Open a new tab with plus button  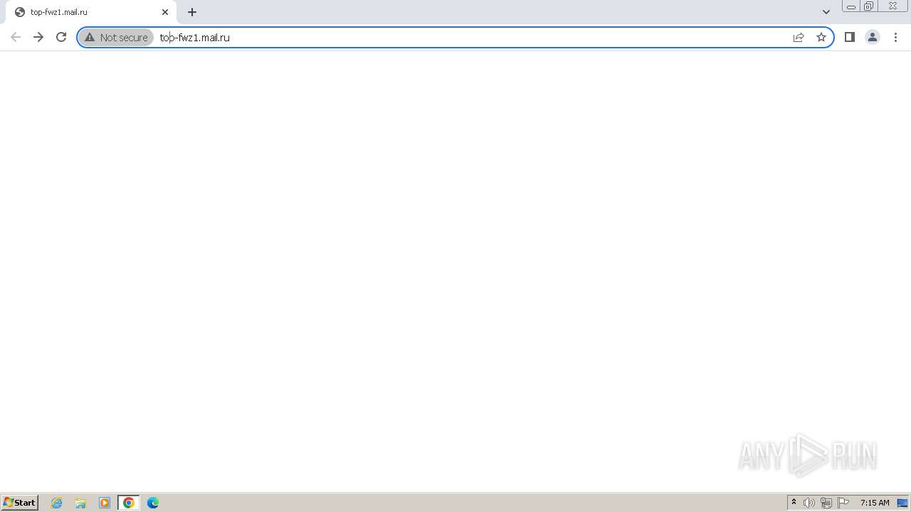192,12
